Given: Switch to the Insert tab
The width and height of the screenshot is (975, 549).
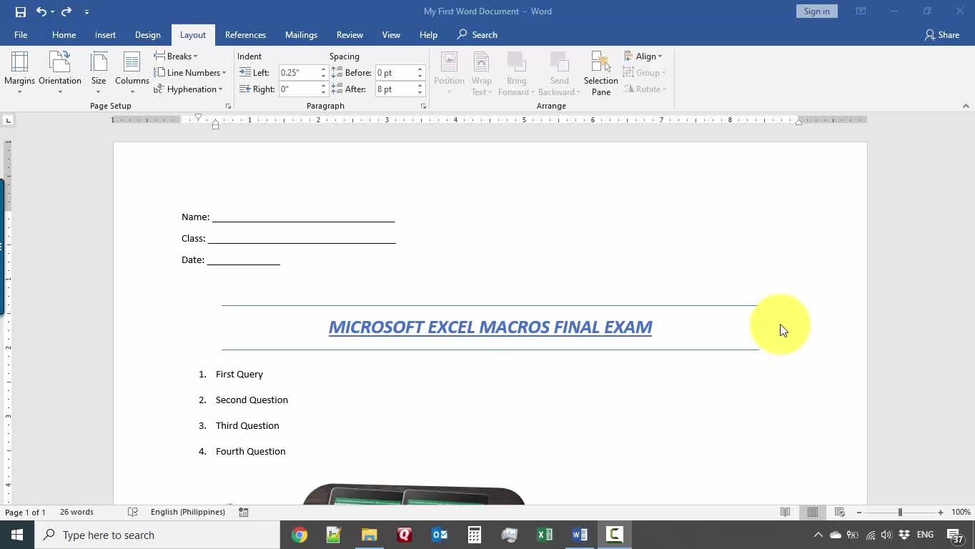Looking at the screenshot, I should (105, 35).
